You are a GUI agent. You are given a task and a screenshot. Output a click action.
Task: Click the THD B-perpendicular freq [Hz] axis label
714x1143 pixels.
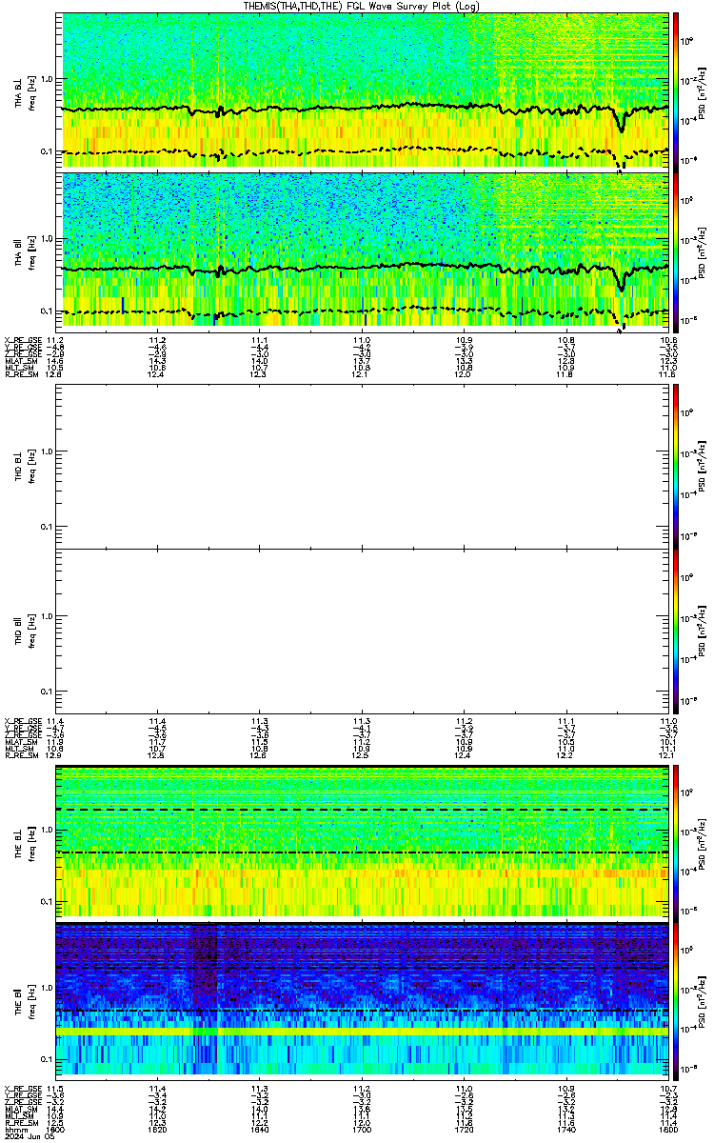point(31,468)
